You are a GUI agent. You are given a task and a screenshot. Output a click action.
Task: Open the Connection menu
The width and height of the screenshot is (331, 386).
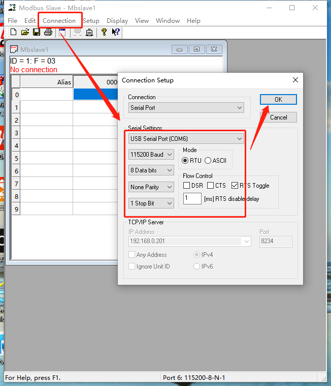click(59, 21)
